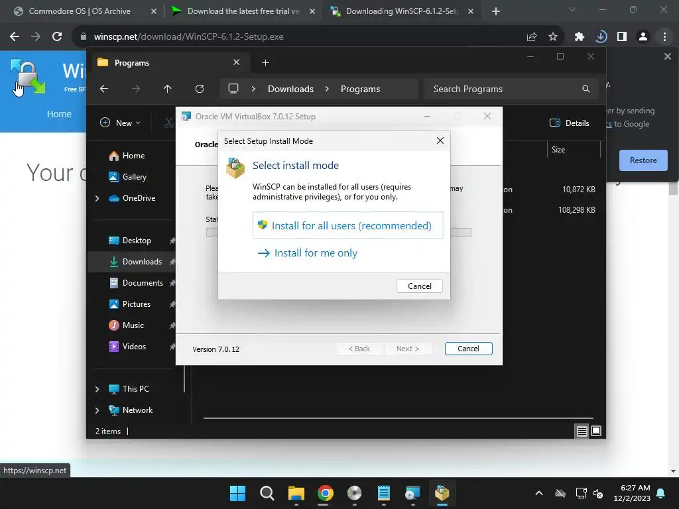Bookmark this page with the star icon
This screenshot has height=509, width=679.
tap(552, 37)
